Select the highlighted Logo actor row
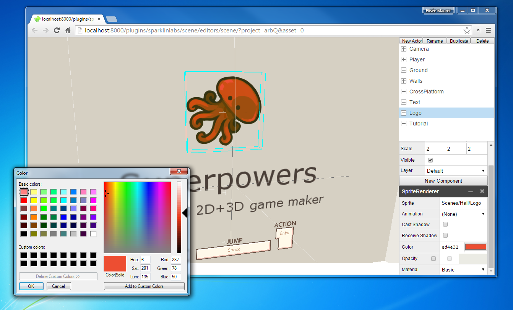This screenshot has height=310, width=513. point(446,113)
